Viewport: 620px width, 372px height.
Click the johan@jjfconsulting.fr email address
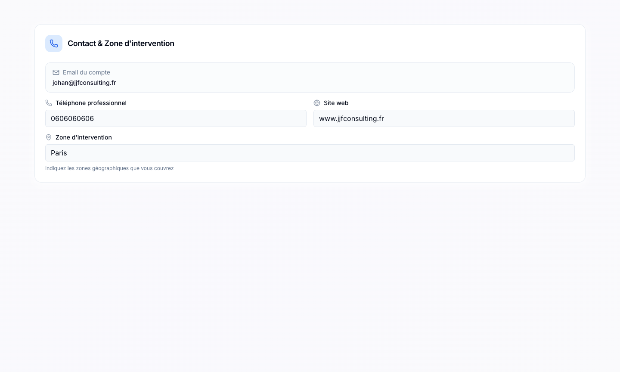coord(84,83)
